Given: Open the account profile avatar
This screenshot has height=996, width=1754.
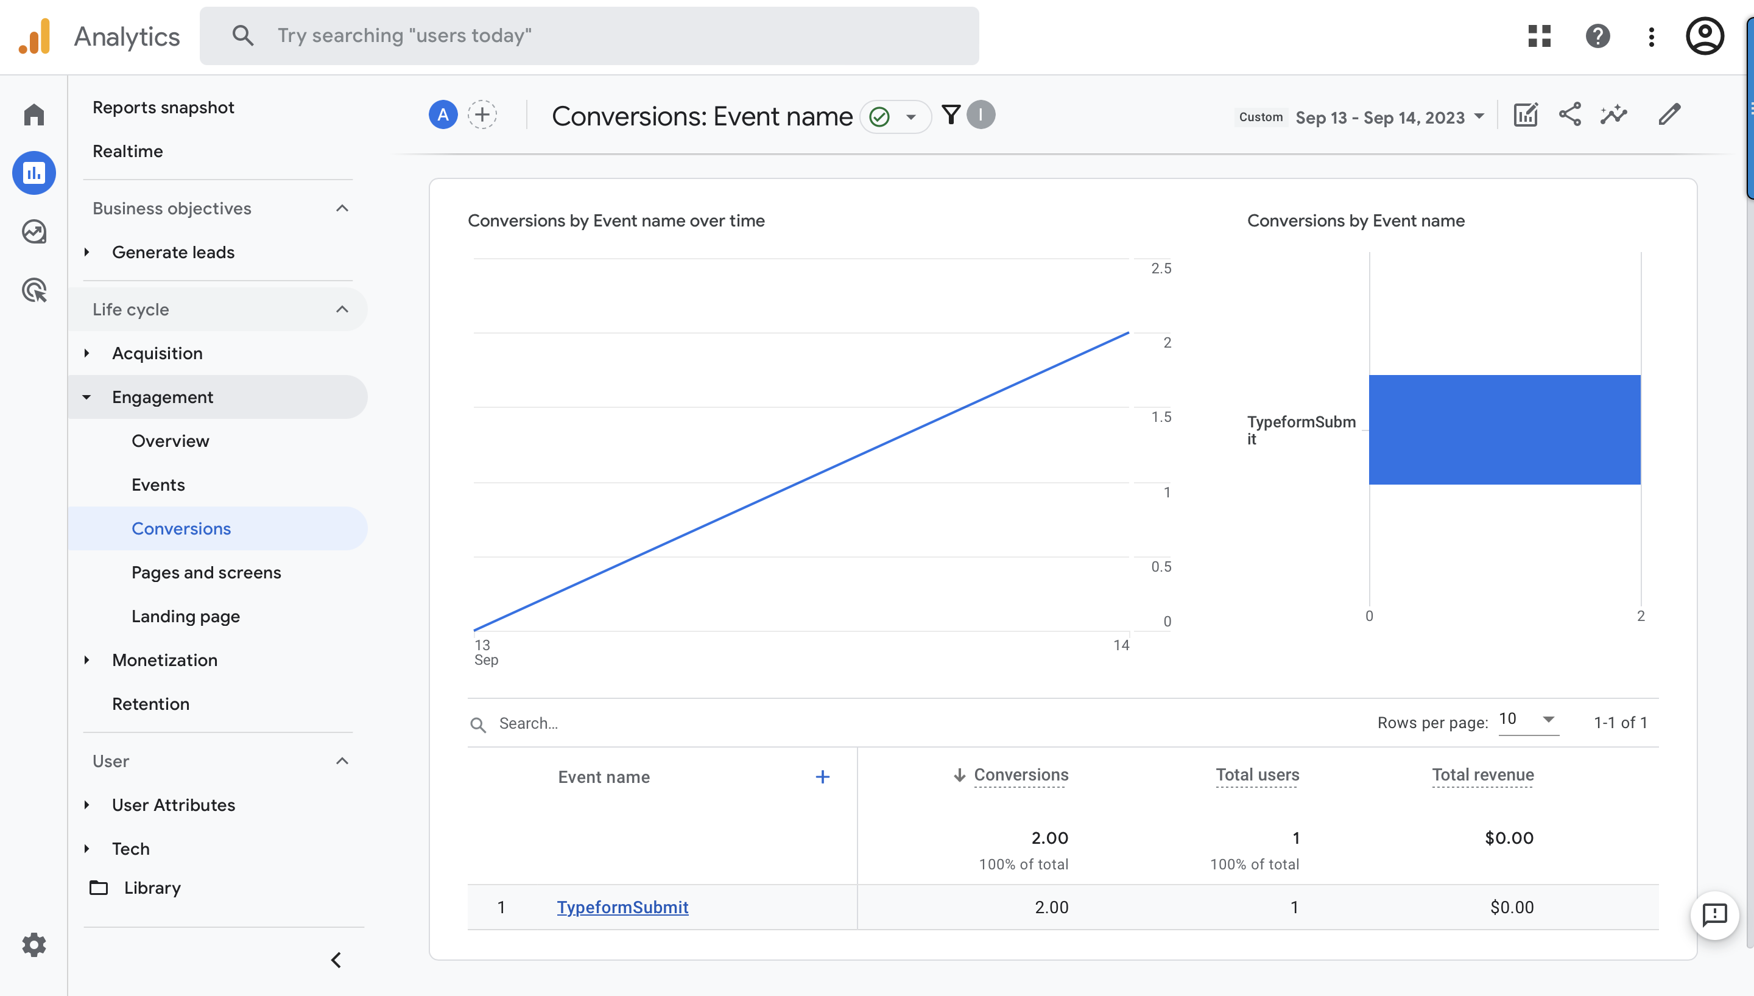Looking at the screenshot, I should 1705,37.
